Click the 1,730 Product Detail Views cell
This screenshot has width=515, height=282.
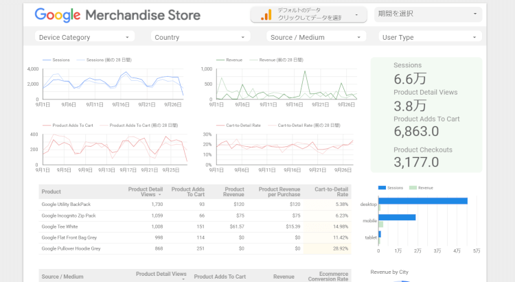tap(157, 204)
